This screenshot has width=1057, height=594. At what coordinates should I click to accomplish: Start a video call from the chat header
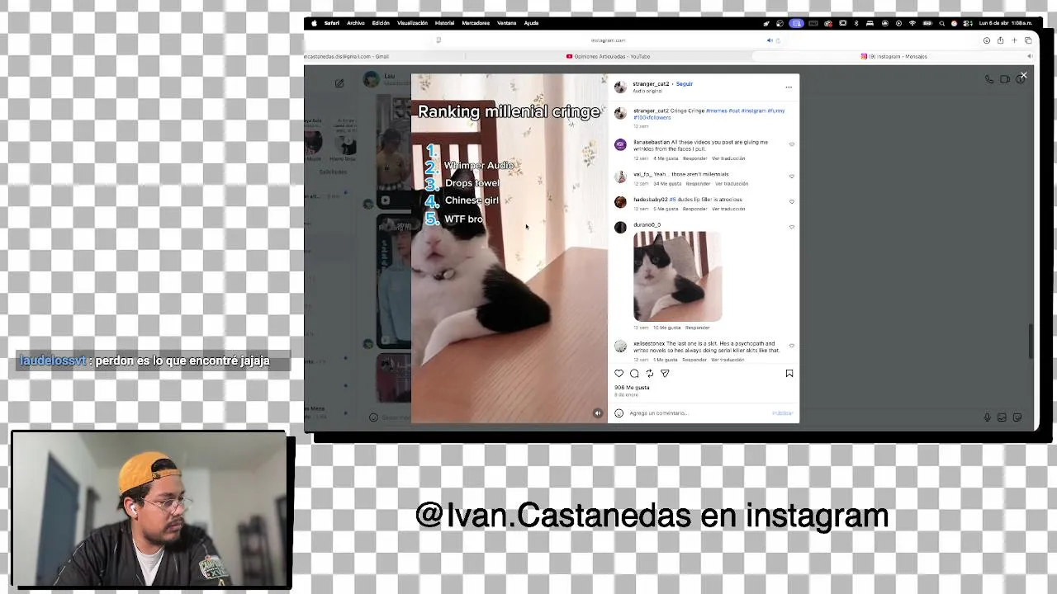pyautogui.click(x=1005, y=79)
